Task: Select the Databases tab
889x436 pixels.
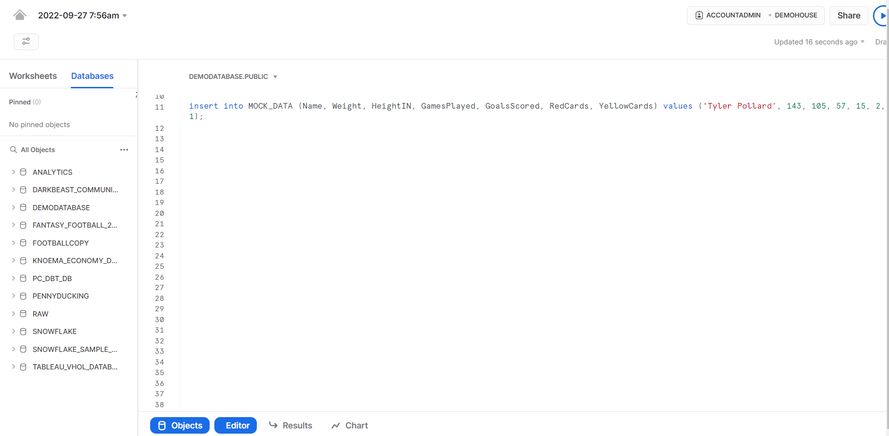Action: (92, 76)
